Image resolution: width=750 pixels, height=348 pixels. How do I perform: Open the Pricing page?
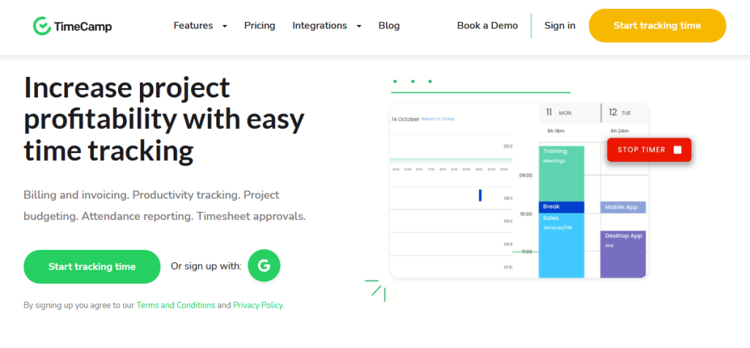tap(260, 26)
